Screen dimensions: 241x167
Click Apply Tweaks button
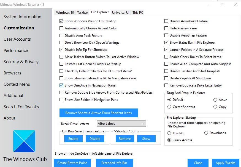[226, 163]
